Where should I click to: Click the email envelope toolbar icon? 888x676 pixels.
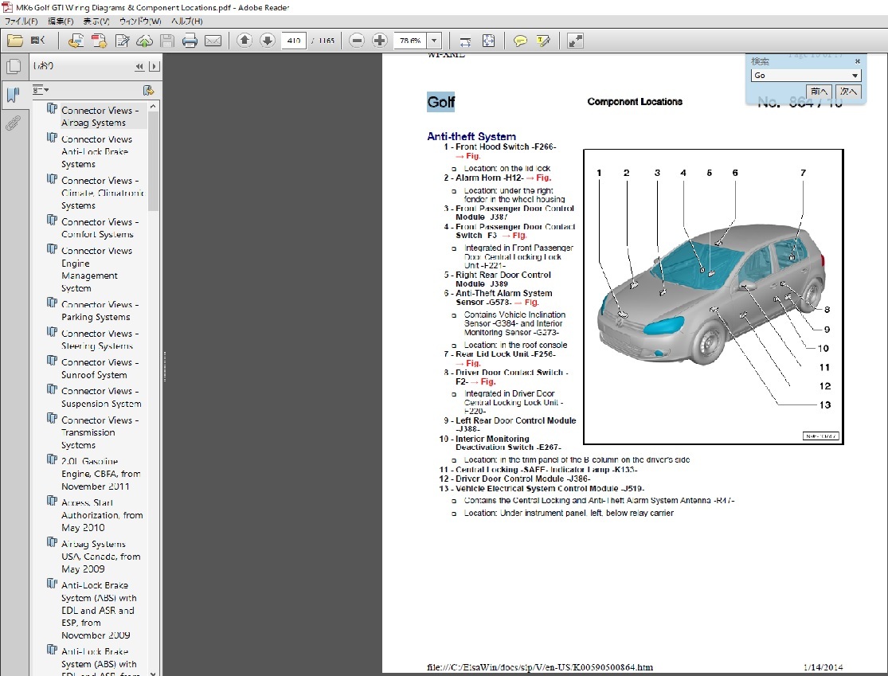(x=213, y=41)
